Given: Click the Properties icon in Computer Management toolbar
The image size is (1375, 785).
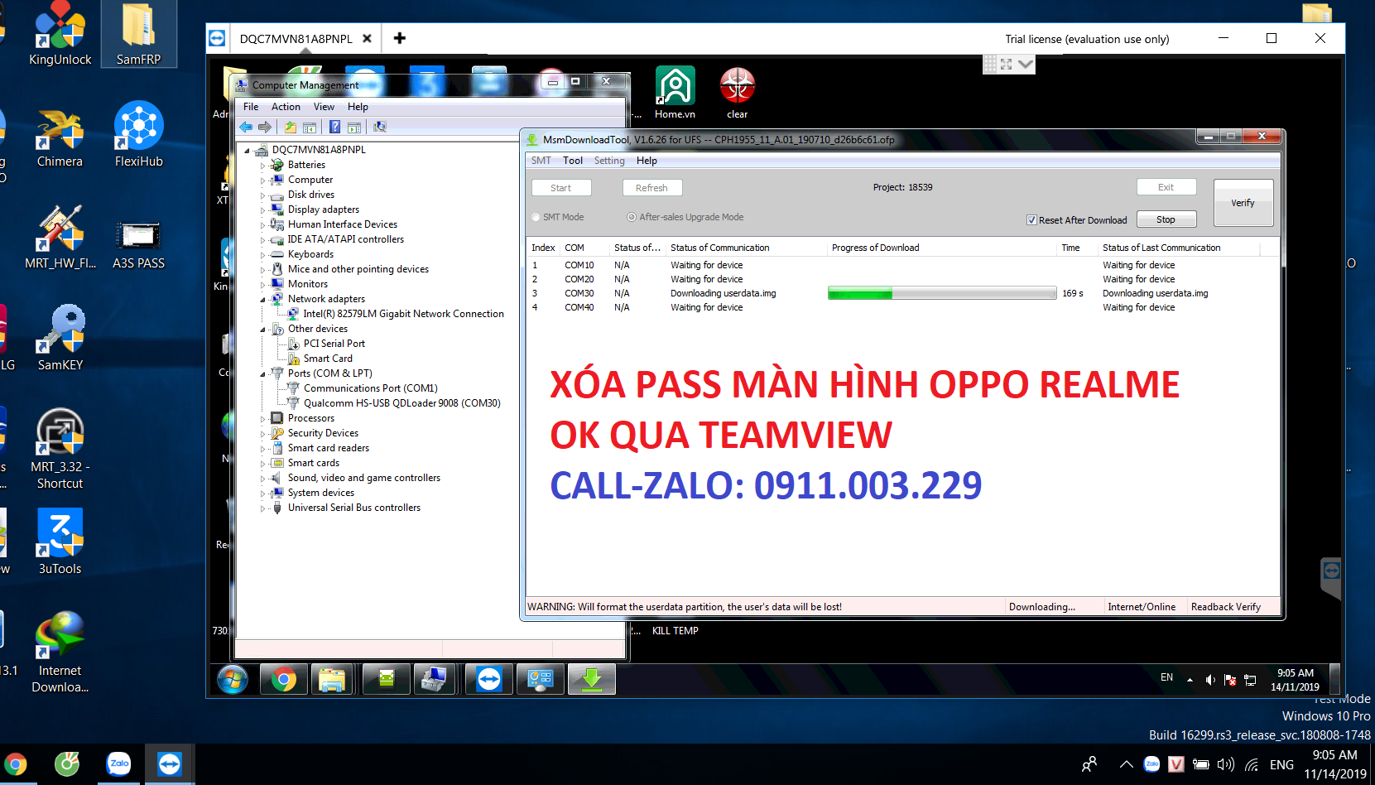Looking at the screenshot, I should pos(354,127).
